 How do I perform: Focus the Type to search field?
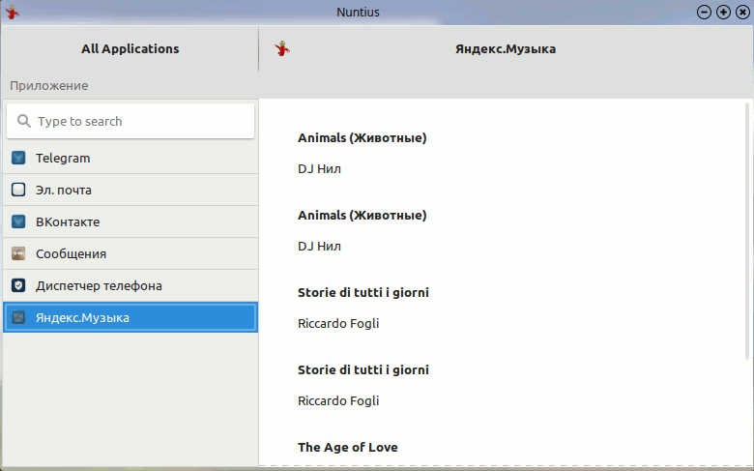pyautogui.click(x=130, y=121)
